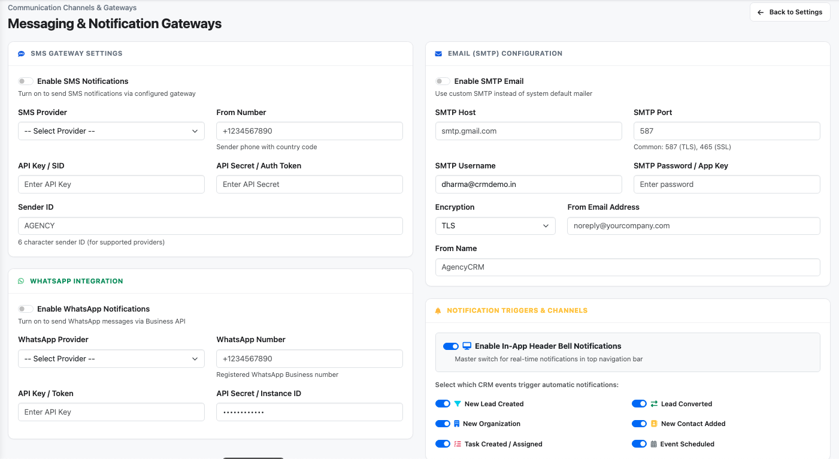
Task: Click the SMS Gateway Settings chat bubble icon
Action: click(x=22, y=54)
